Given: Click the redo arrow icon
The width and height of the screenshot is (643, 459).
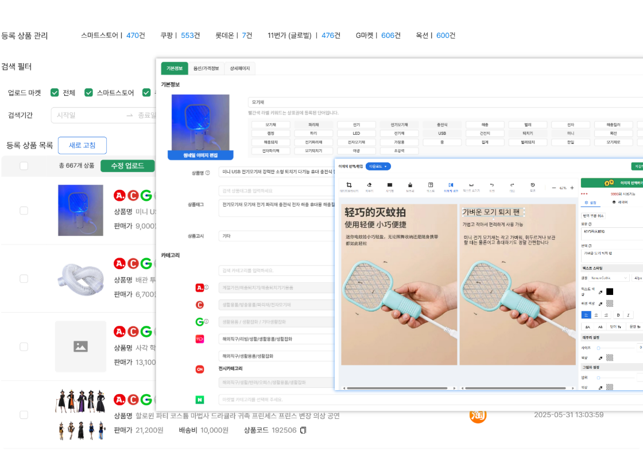Looking at the screenshot, I should coord(512,185).
